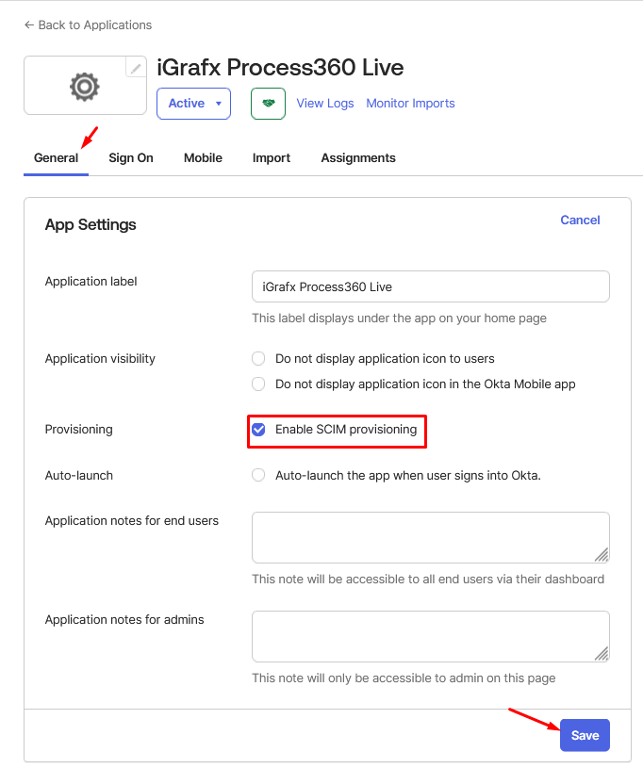
Task: Click the Cancel link
Action: pos(580,221)
